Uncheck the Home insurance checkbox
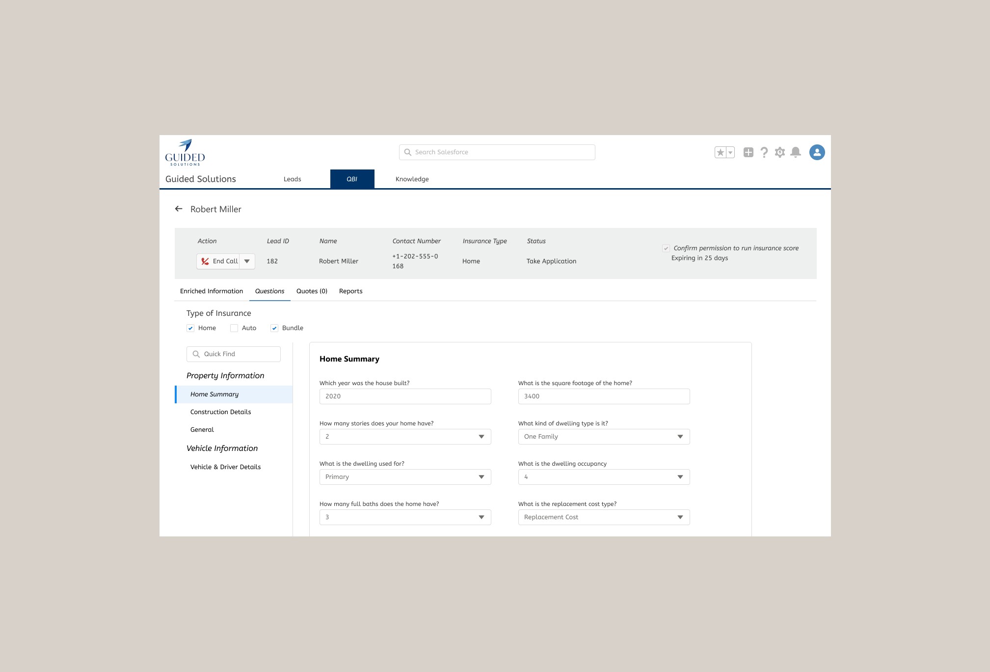Viewport: 990px width, 672px height. (x=190, y=328)
